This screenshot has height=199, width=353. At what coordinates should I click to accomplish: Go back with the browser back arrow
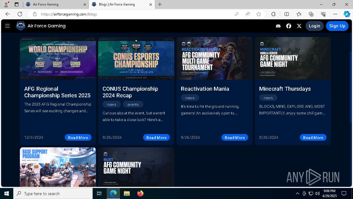[x=8, y=14]
